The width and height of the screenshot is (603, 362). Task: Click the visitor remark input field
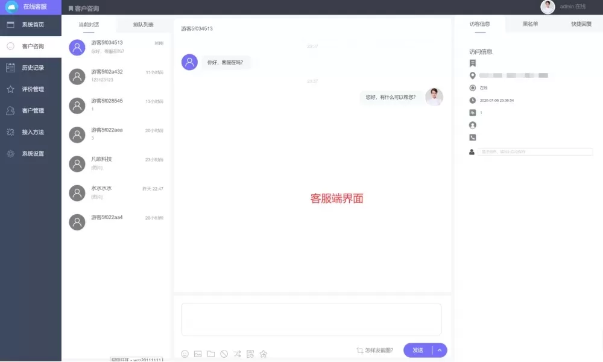click(x=535, y=152)
